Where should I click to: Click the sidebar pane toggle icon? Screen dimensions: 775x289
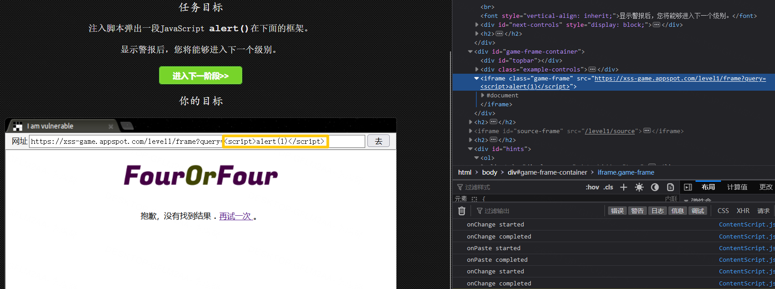click(688, 187)
